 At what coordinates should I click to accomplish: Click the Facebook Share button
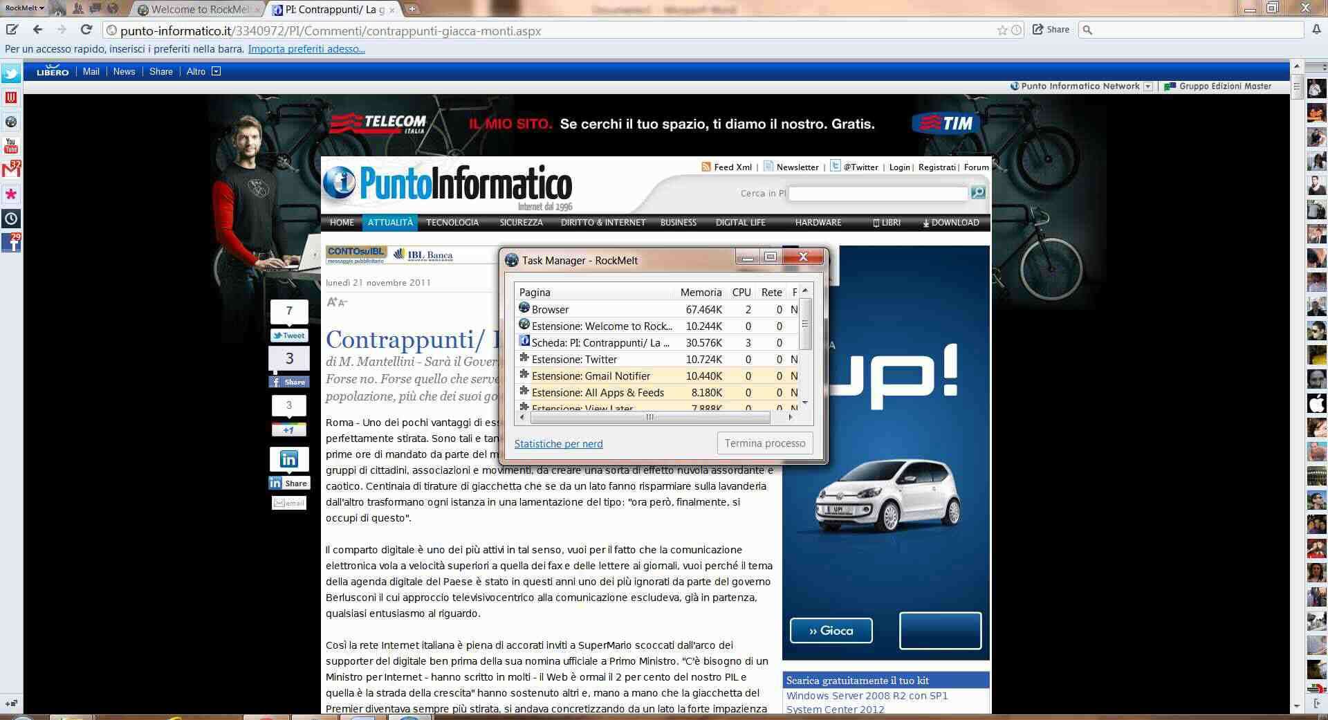289,382
